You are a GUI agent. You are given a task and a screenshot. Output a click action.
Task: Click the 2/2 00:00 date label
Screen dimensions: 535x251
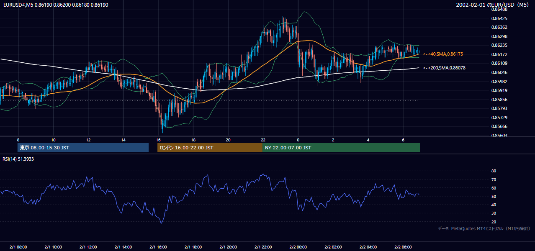click(298, 247)
